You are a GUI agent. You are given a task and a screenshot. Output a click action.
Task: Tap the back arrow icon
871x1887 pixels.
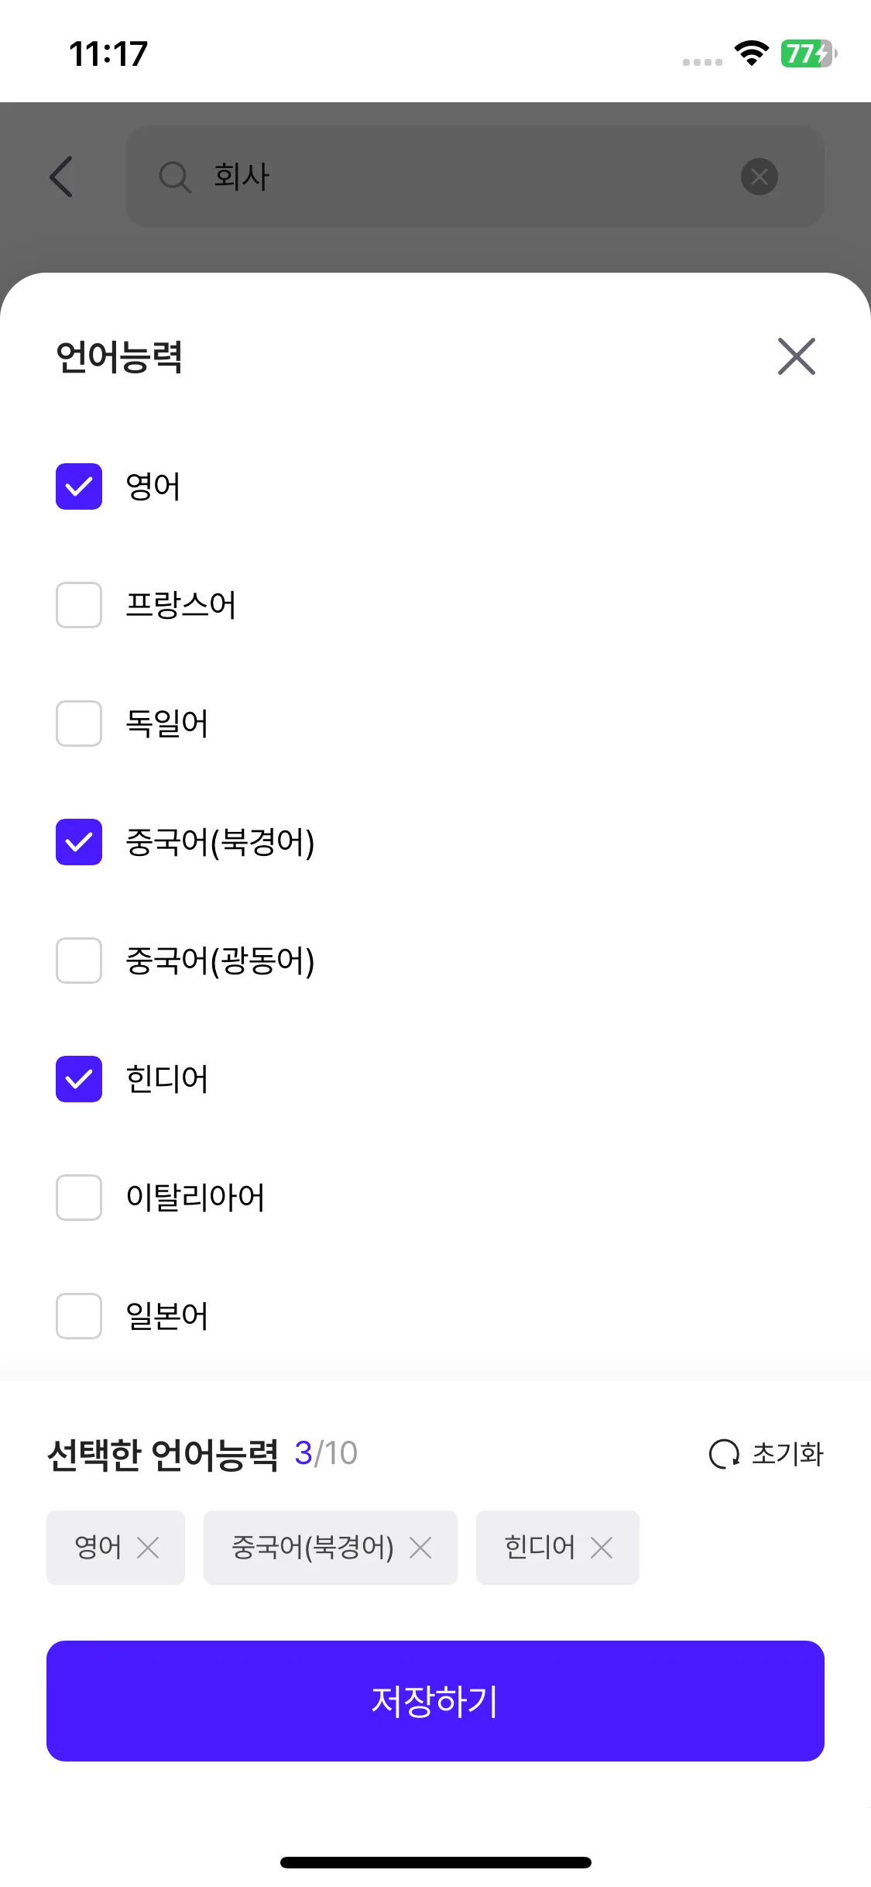61,177
